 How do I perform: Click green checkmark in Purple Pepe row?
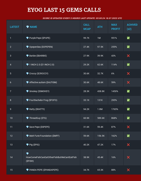pos(128,38)
